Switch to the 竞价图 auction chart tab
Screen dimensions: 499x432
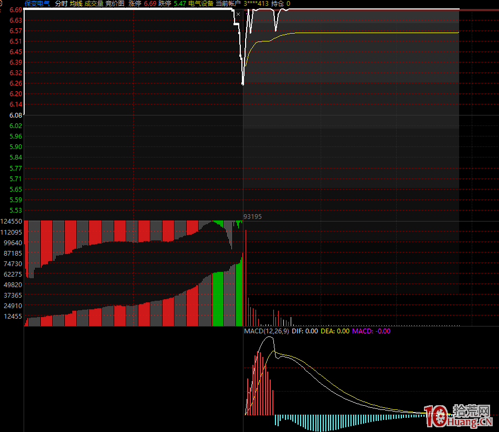tap(115, 4)
